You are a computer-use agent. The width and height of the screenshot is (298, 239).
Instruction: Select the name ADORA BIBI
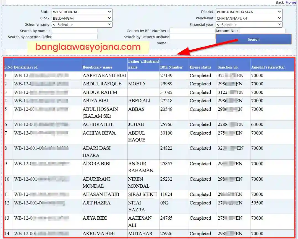tap(96, 164)
